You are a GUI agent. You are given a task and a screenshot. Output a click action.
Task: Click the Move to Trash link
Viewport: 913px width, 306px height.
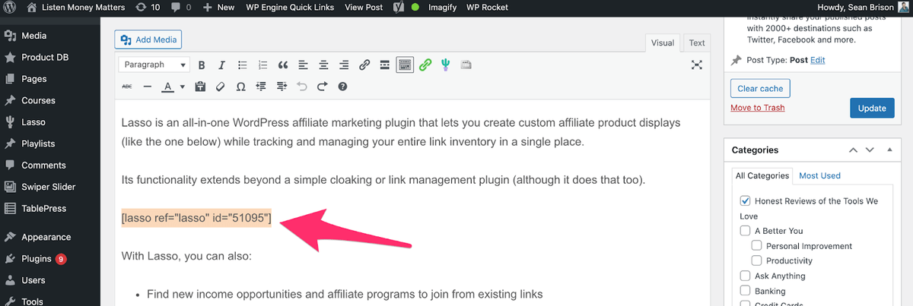(757, 108)
